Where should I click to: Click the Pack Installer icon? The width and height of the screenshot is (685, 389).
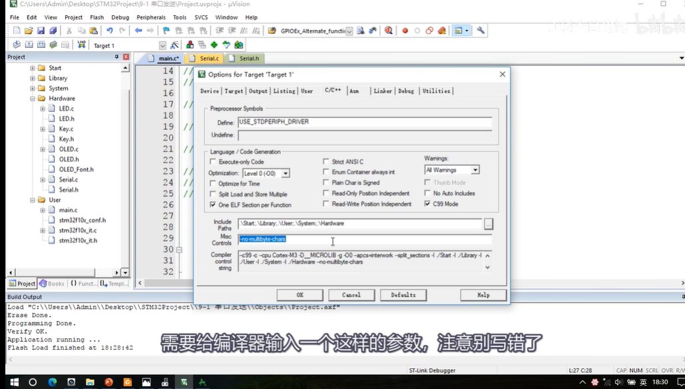[238, 45]
